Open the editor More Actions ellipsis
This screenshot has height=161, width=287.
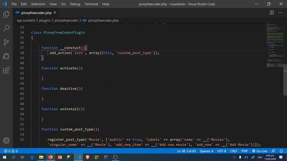click(x=280, y=13)
